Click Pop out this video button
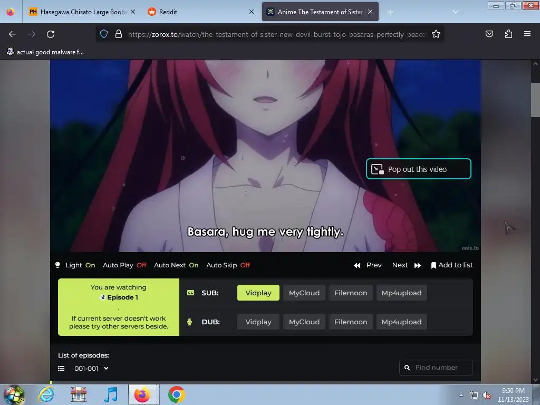 (x=418, y=169)
